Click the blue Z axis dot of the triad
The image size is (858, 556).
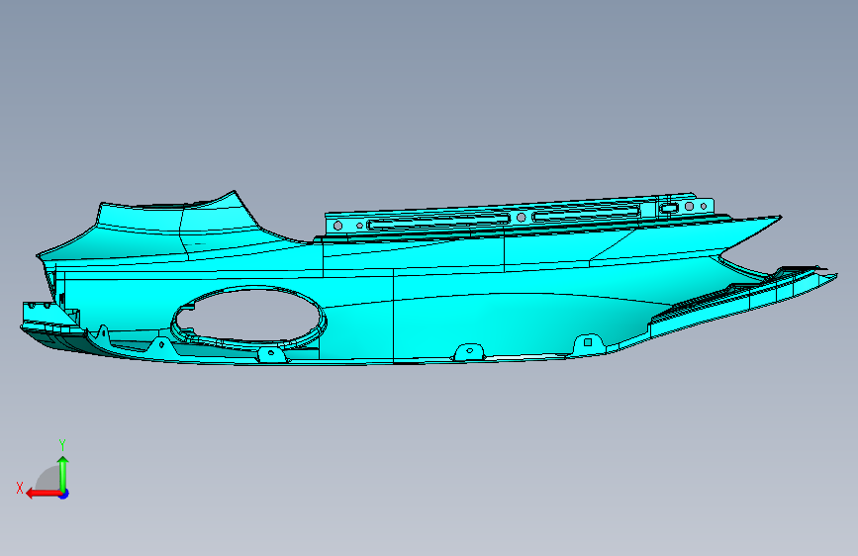pos(64,494)
